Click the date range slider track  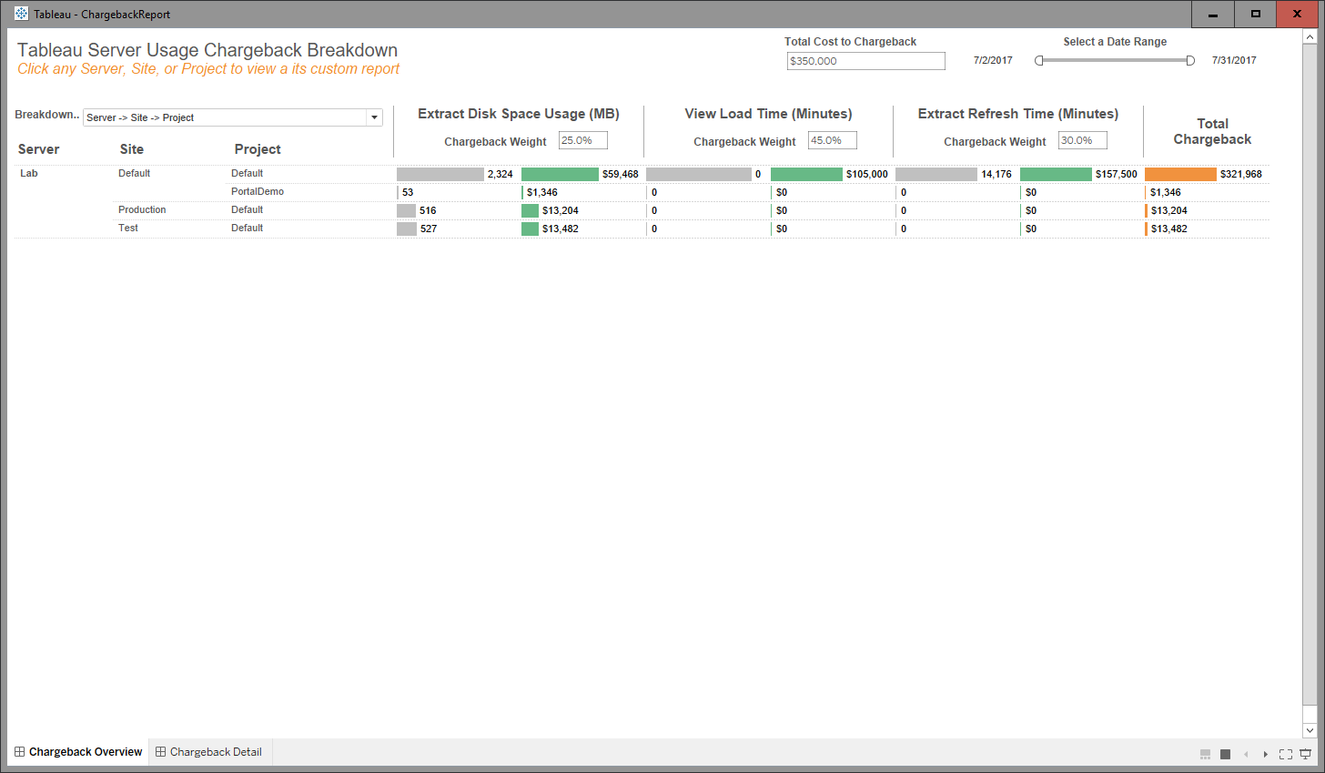(x=1115, y=61)
